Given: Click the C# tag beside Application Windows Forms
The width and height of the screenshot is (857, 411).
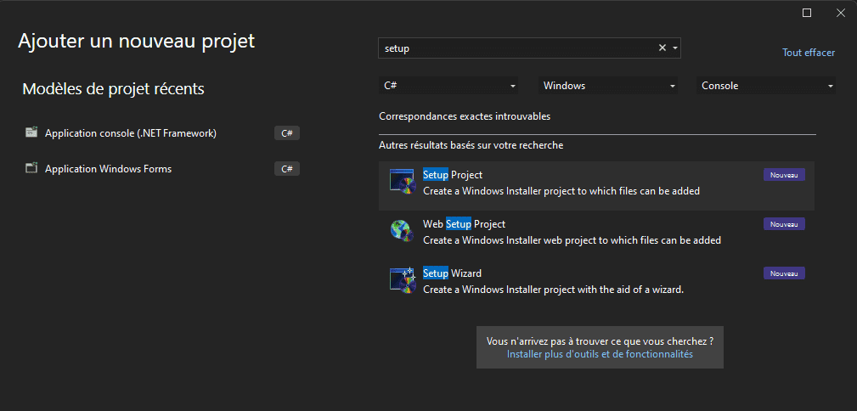Looking at the screenshot, I should click(287, 169).
